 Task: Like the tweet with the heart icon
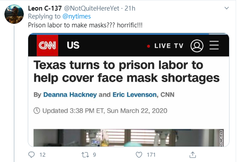139,154
